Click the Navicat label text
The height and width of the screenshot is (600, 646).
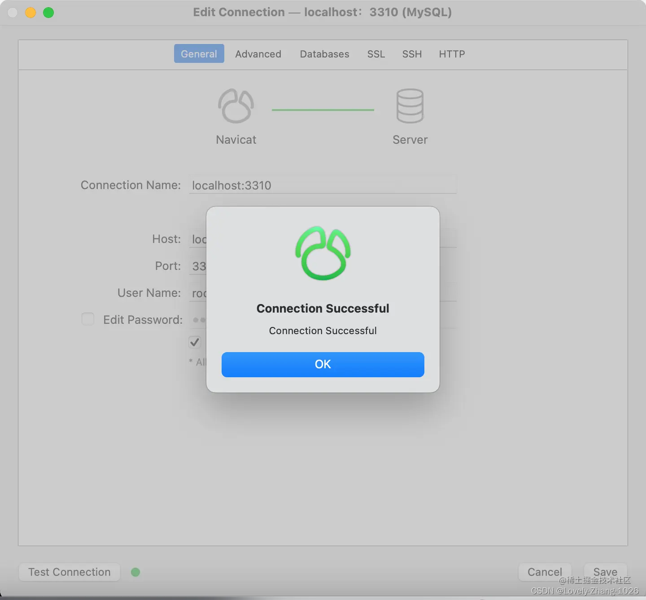[x=236, y=140]
